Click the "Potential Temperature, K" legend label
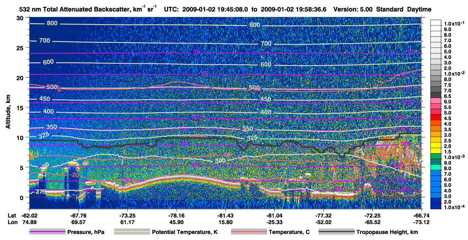This screenshot has width=468, height=240. click(x=185, y=232)
